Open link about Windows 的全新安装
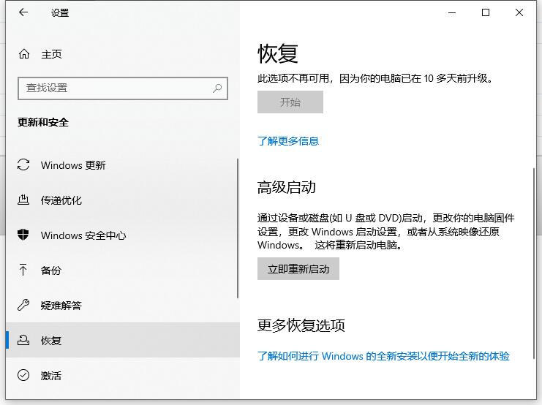Screen dimensions: 542x405 pos(383,356)
